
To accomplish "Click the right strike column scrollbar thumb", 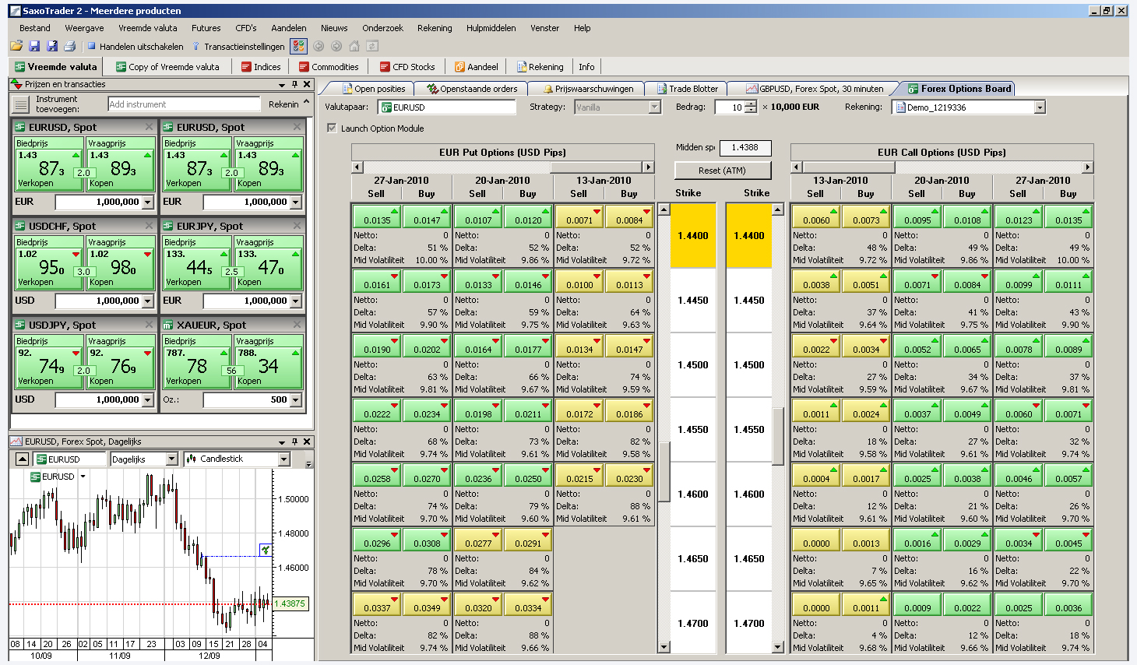I will click(x=777, y=436).
